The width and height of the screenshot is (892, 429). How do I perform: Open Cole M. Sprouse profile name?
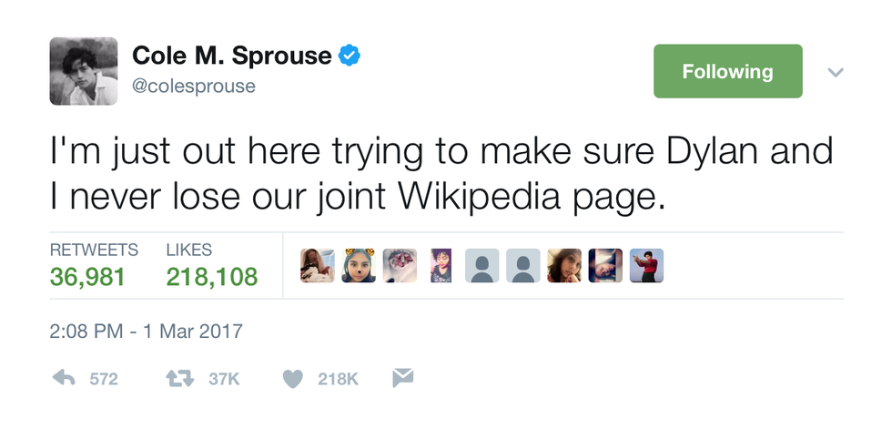(231, 56)
